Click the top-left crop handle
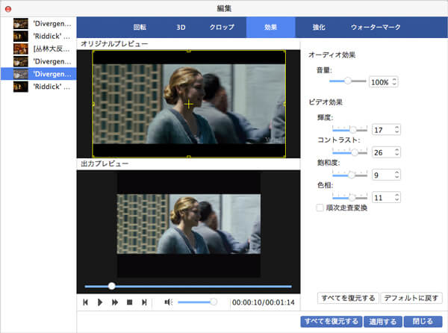 tap(93, 52)
